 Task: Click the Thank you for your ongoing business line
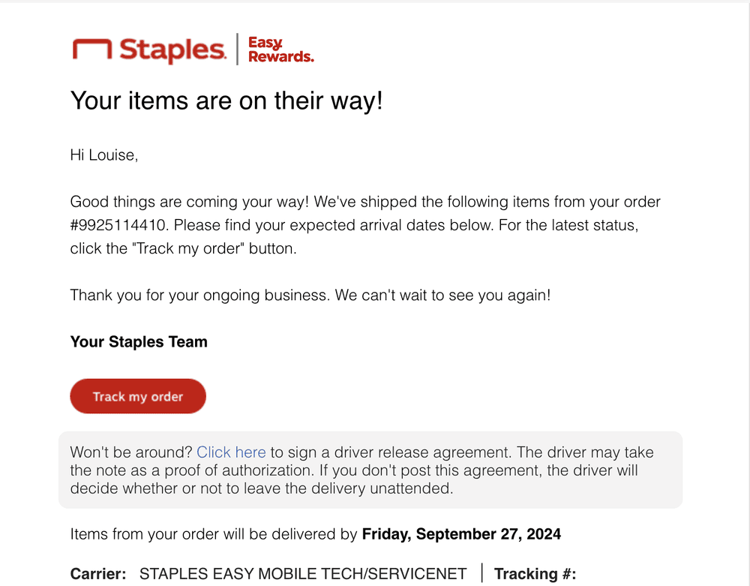pyautogui.click(x=310, y=295)
